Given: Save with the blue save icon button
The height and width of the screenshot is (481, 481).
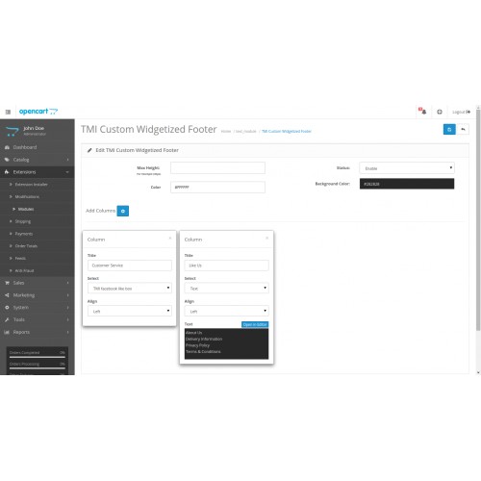Looking at the screenshot, I should (x=449, y=129).
